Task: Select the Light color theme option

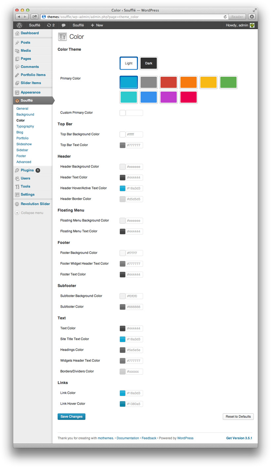Action: pos(129,63)
